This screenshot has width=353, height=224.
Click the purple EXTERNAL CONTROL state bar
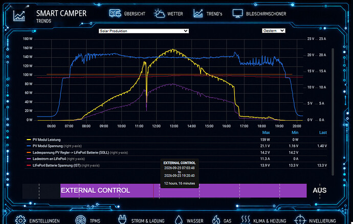pos(184,190)
